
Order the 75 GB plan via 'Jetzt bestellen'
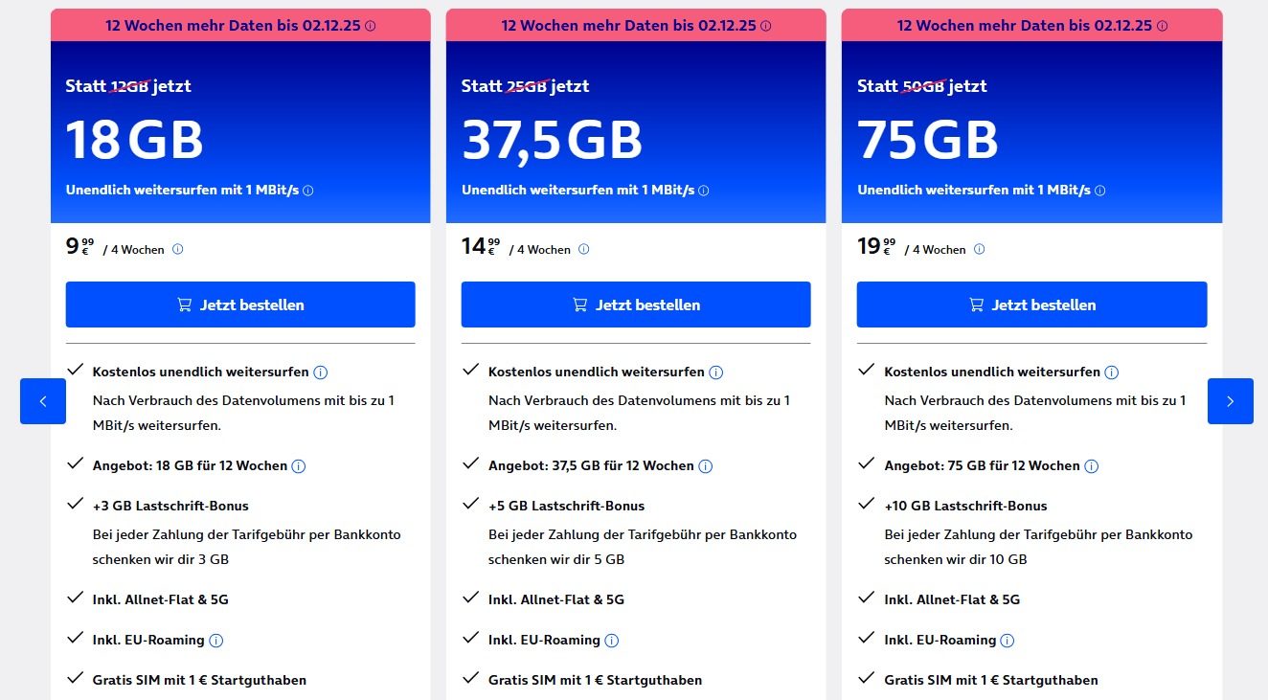(x=1031, y=305)
